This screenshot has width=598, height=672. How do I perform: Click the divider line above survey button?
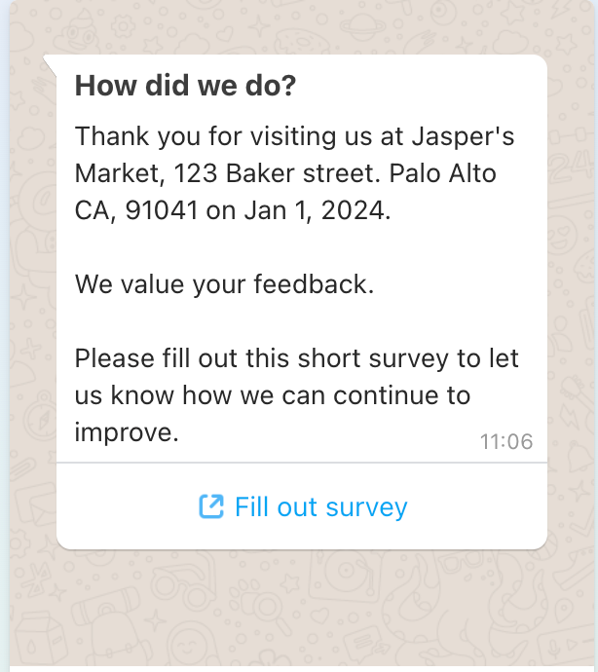point(302,463)
